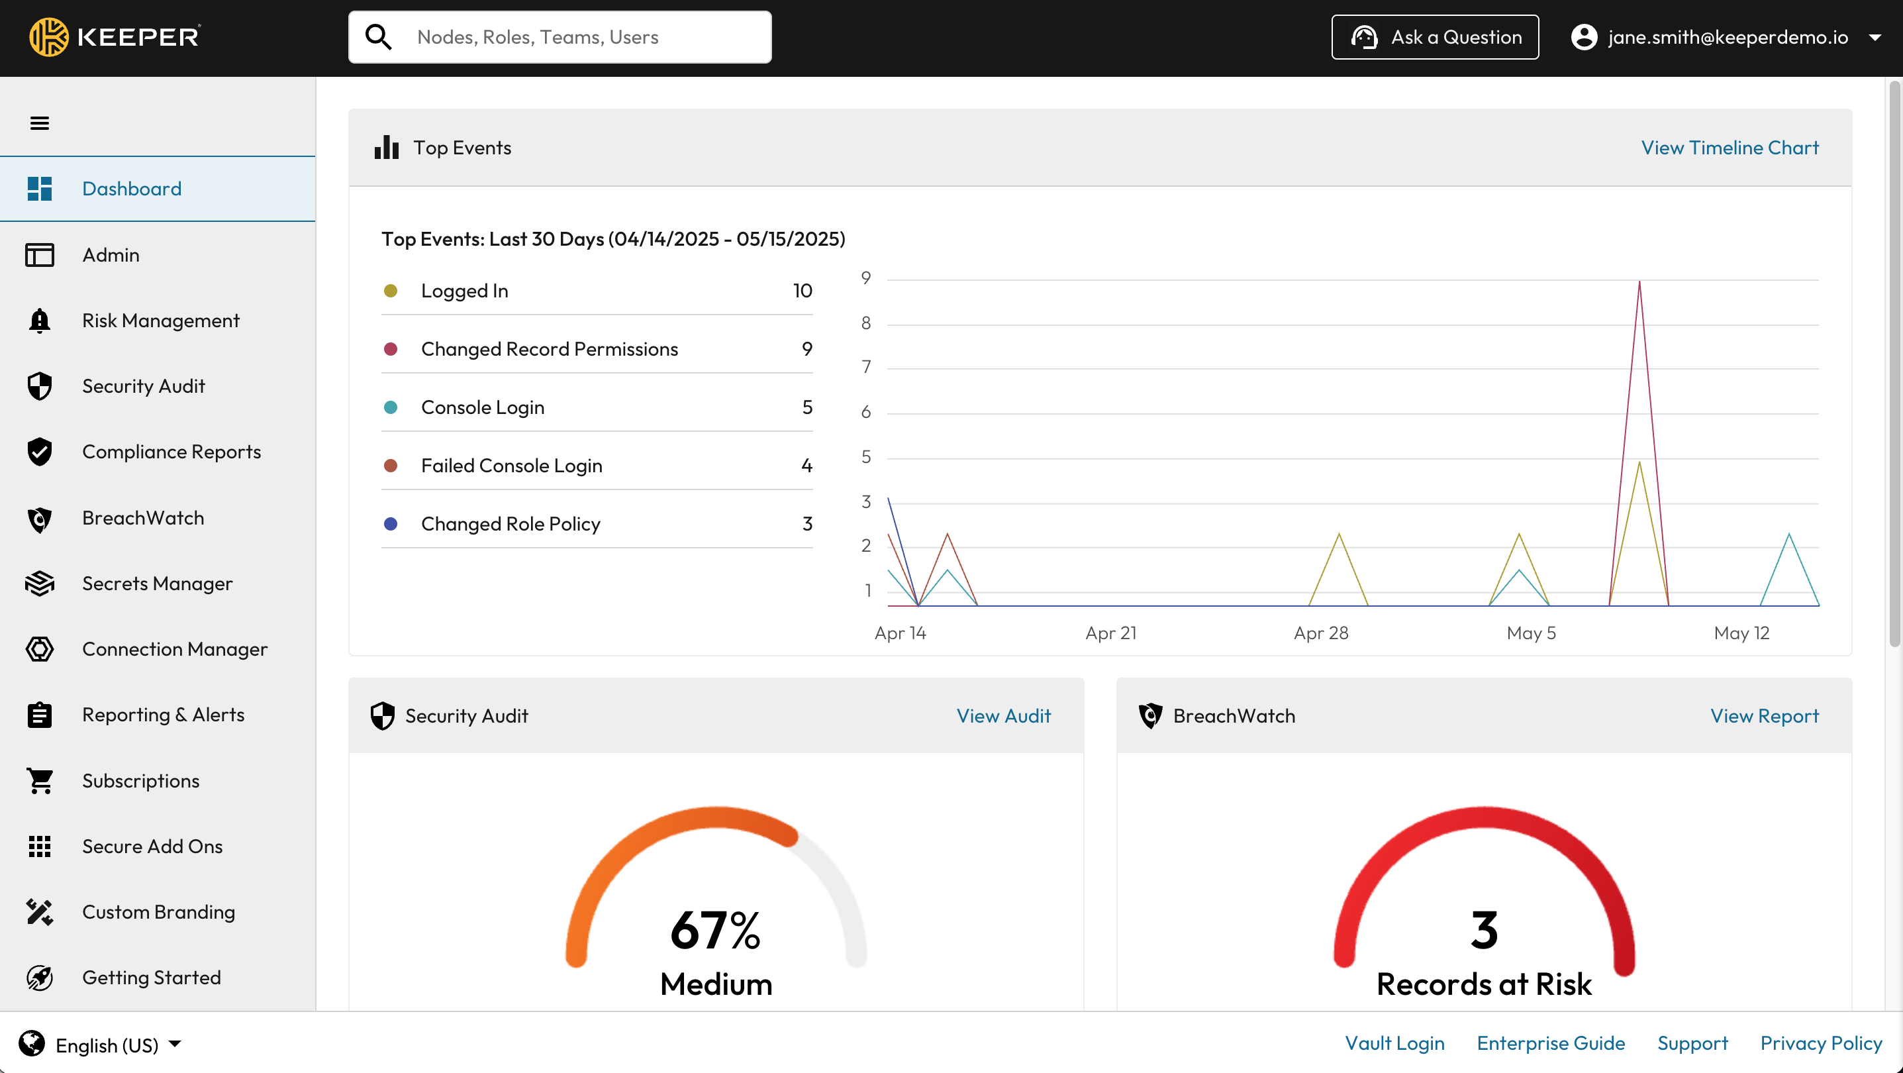
Task: Select Reporting & Alerts in sidebar
Action: point(164,715)
